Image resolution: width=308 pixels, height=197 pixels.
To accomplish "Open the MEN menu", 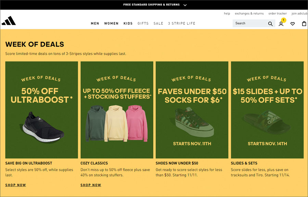I will tap(95, 23).
